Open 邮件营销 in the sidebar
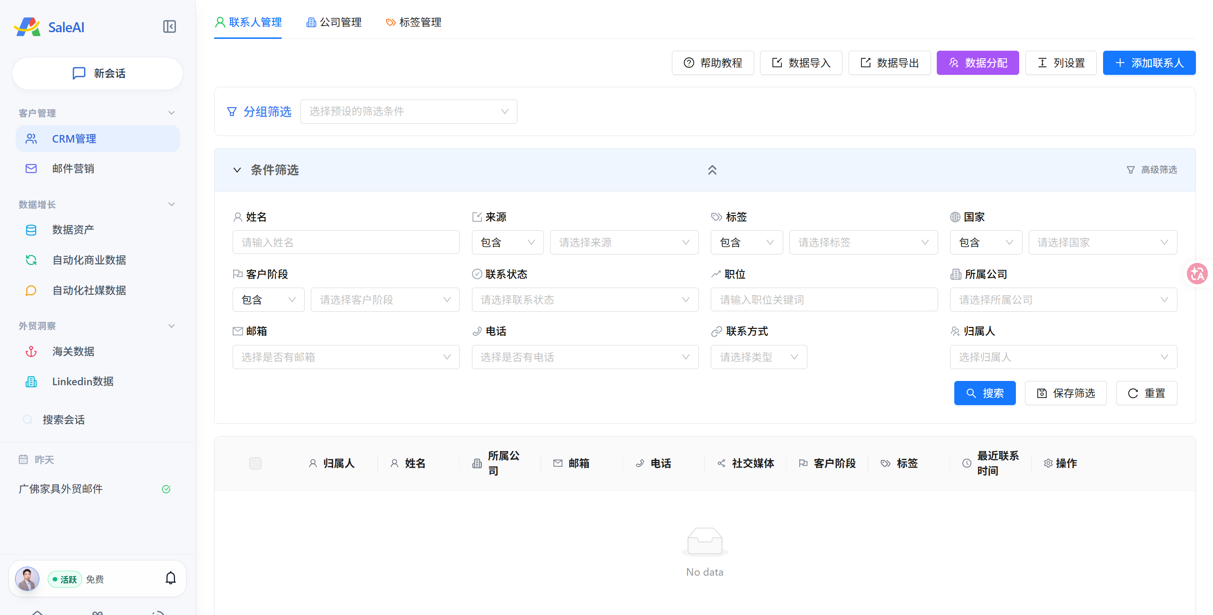1213x615 pixels. 98,169
